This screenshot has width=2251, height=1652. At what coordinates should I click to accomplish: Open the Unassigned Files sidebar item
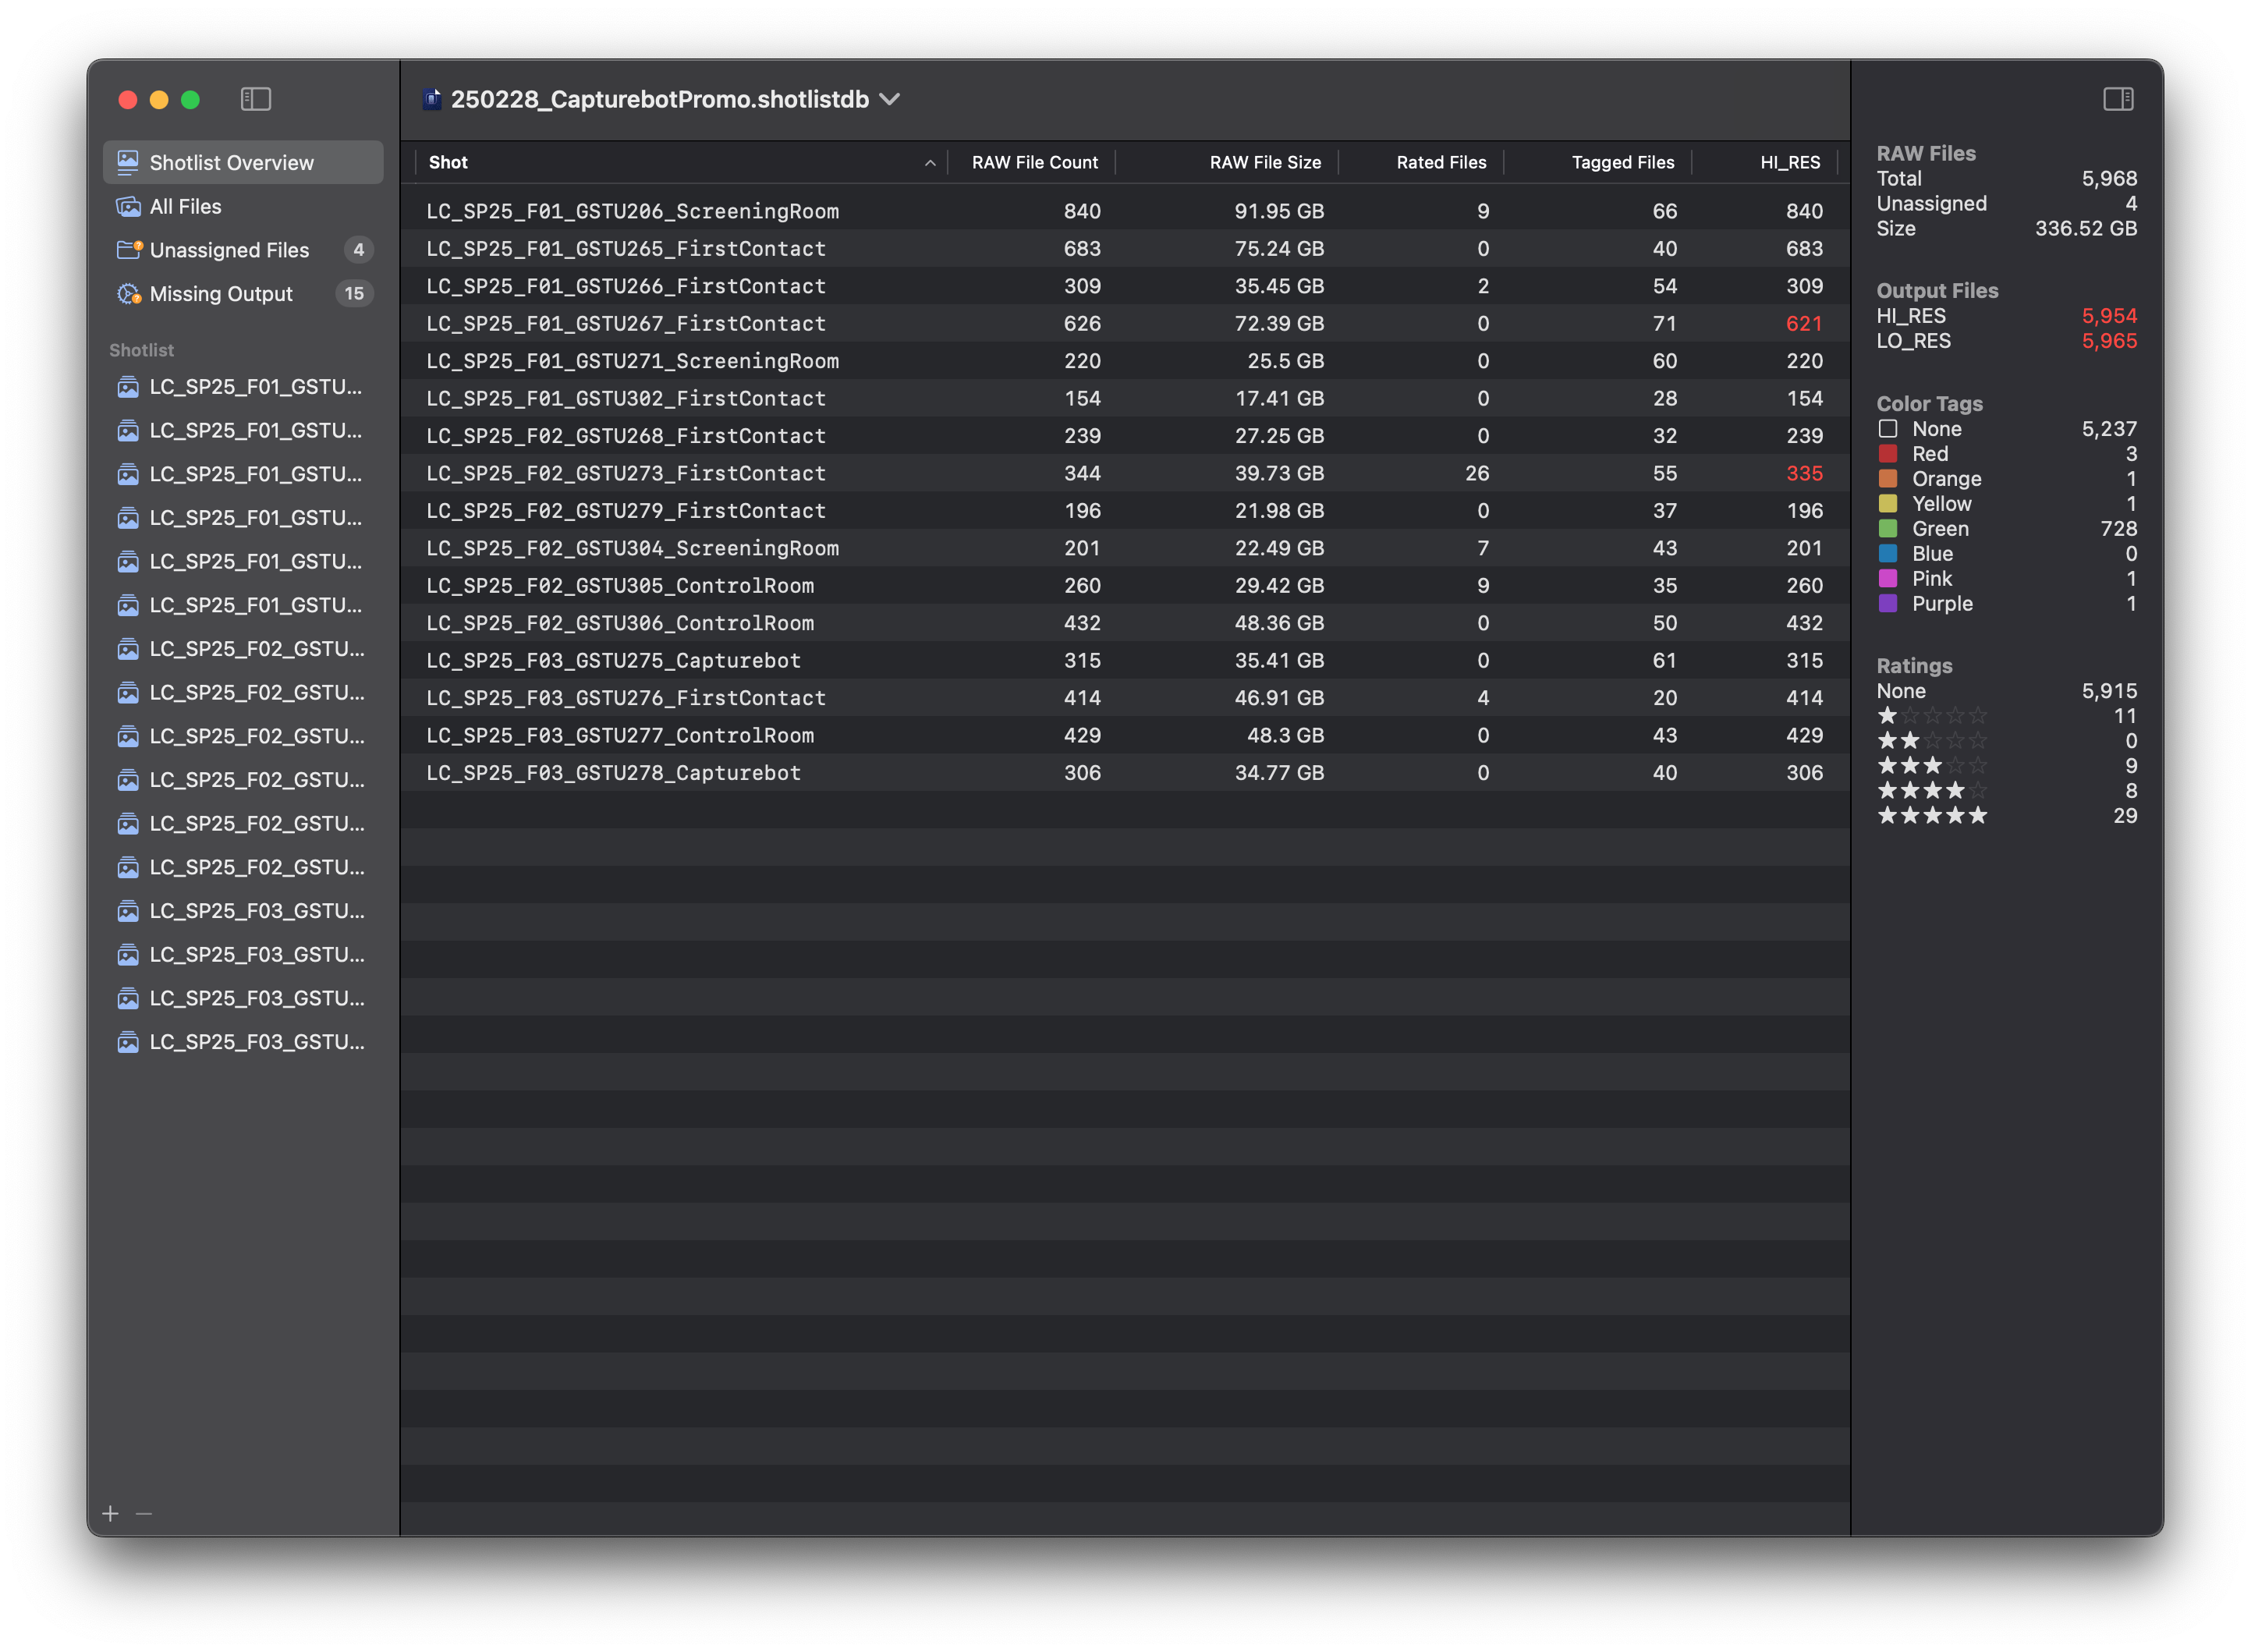[x=229, y=250]
